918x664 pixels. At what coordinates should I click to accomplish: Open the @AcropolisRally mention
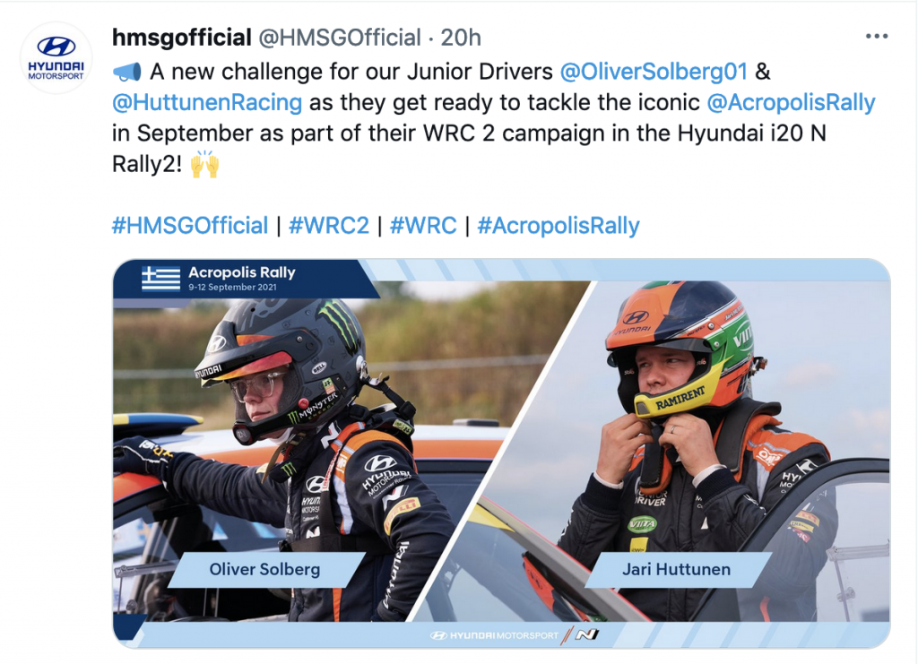(791, 102)
